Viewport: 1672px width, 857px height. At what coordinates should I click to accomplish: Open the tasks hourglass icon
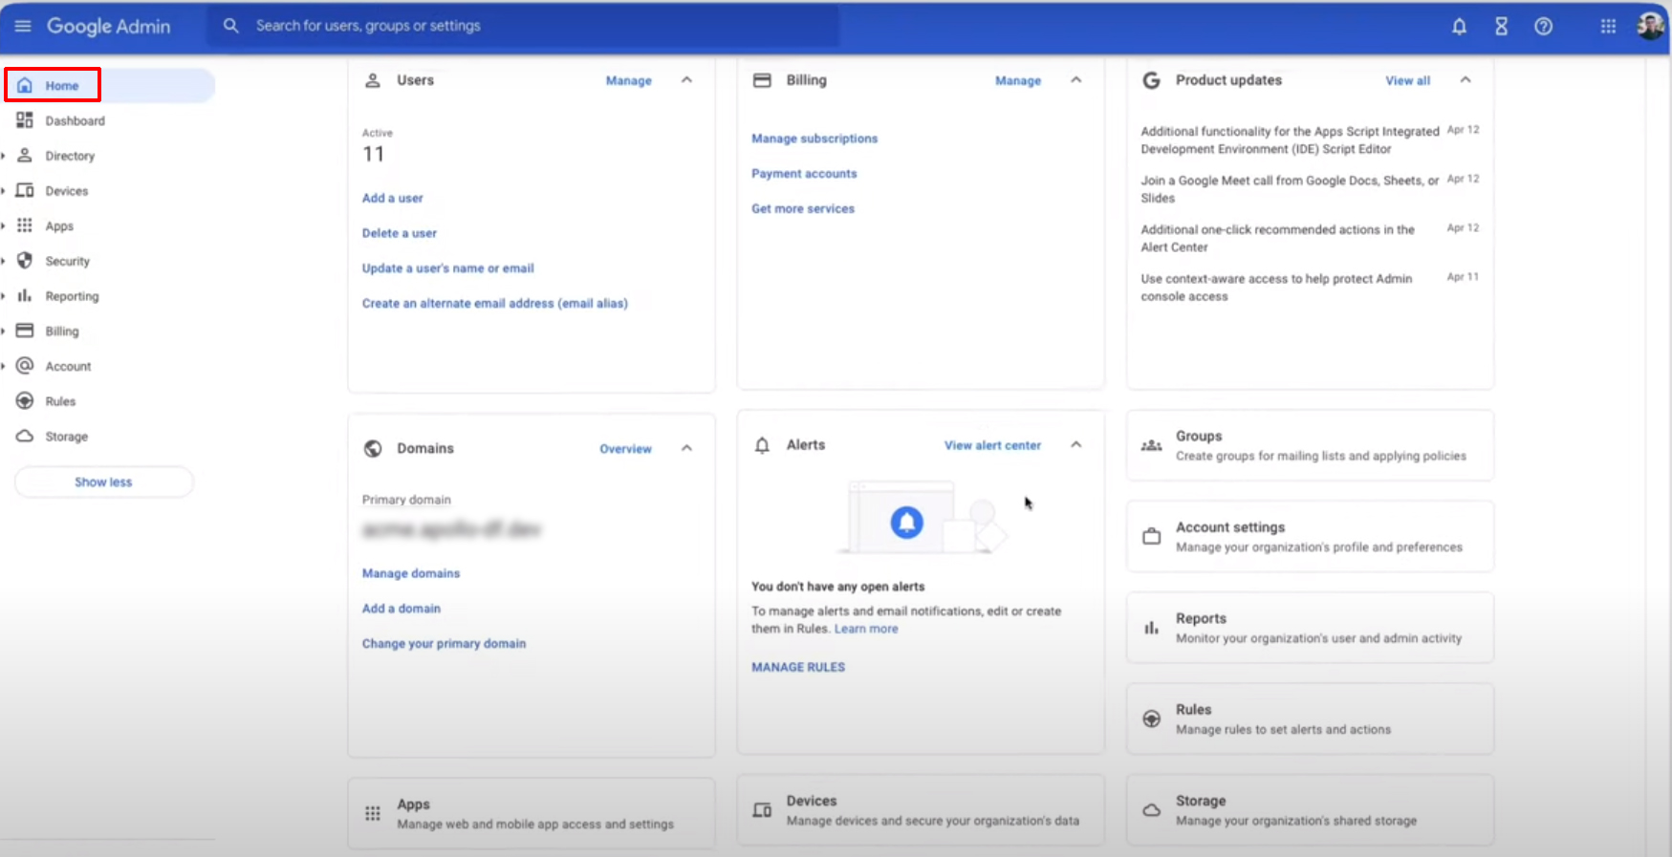[x=1501, y=27]
